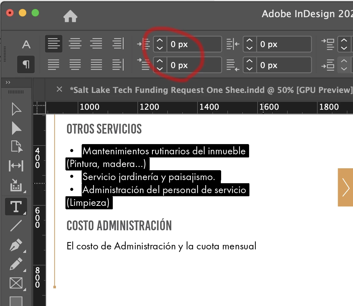The height and width of the screenshot is (306, 353).
Task: Click the Left Indent icon
Action: [x=143, y=44]
